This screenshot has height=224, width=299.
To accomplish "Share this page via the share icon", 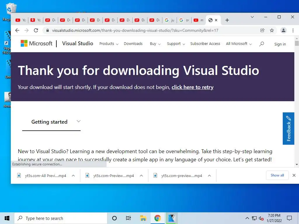I will 263,30.
